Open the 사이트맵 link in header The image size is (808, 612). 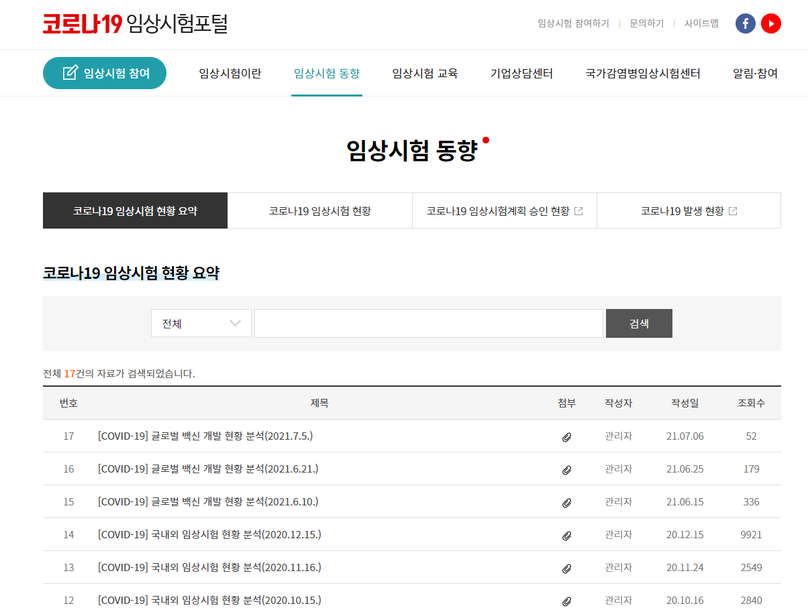701,23
